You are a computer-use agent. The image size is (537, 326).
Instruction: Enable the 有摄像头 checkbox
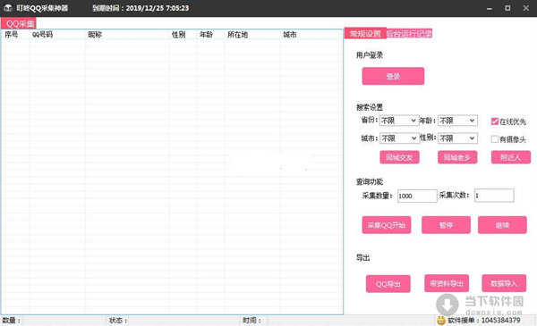(x=494, y=139)
